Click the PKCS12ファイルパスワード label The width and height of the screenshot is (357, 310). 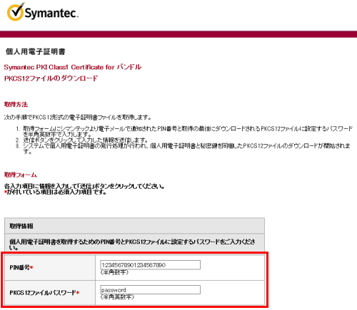44,293
